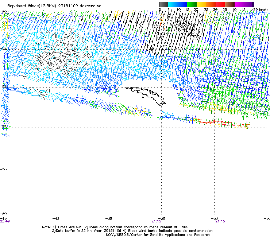
Task: Click the "21:15" time beside longitude -36
Action: (x=156, y=221)
